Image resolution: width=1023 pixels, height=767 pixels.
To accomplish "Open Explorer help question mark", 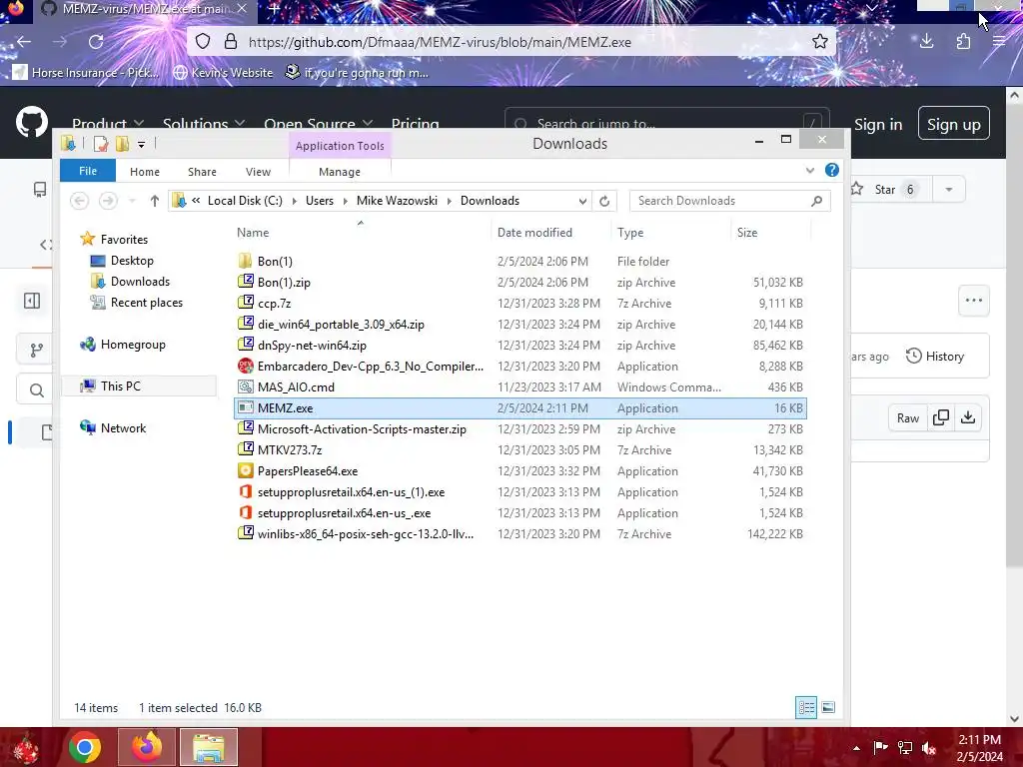I will (x=832, y=170).
